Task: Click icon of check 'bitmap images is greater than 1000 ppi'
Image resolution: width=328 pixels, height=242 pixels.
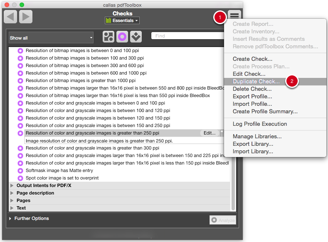Action: (20, 81)
